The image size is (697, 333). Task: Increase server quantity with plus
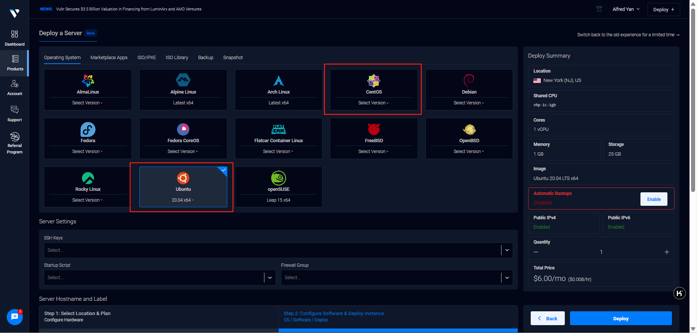pos(666,252)
